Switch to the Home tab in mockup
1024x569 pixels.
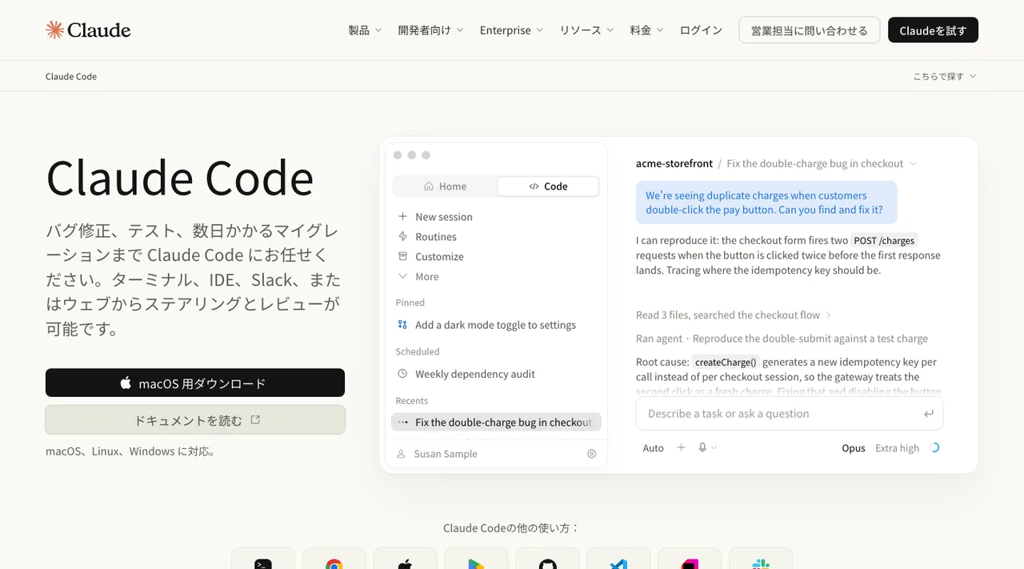(445, 186)
